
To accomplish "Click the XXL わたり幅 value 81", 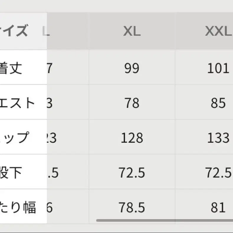I will 218,208.
